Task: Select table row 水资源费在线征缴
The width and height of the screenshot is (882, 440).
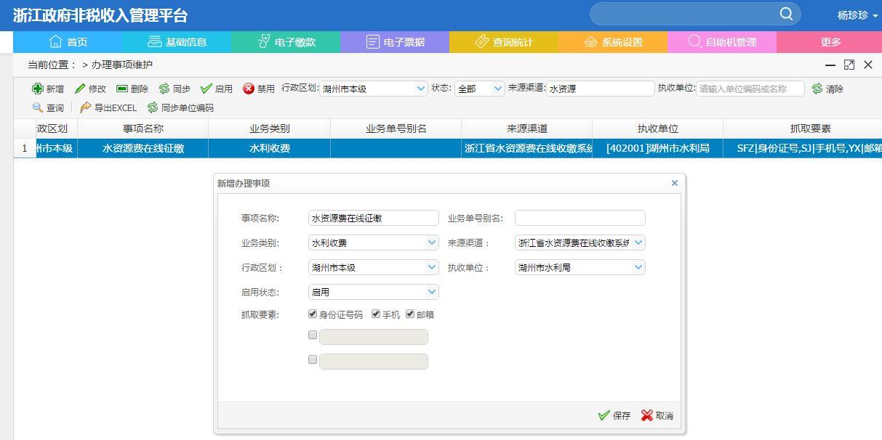Action: point(448,148)
